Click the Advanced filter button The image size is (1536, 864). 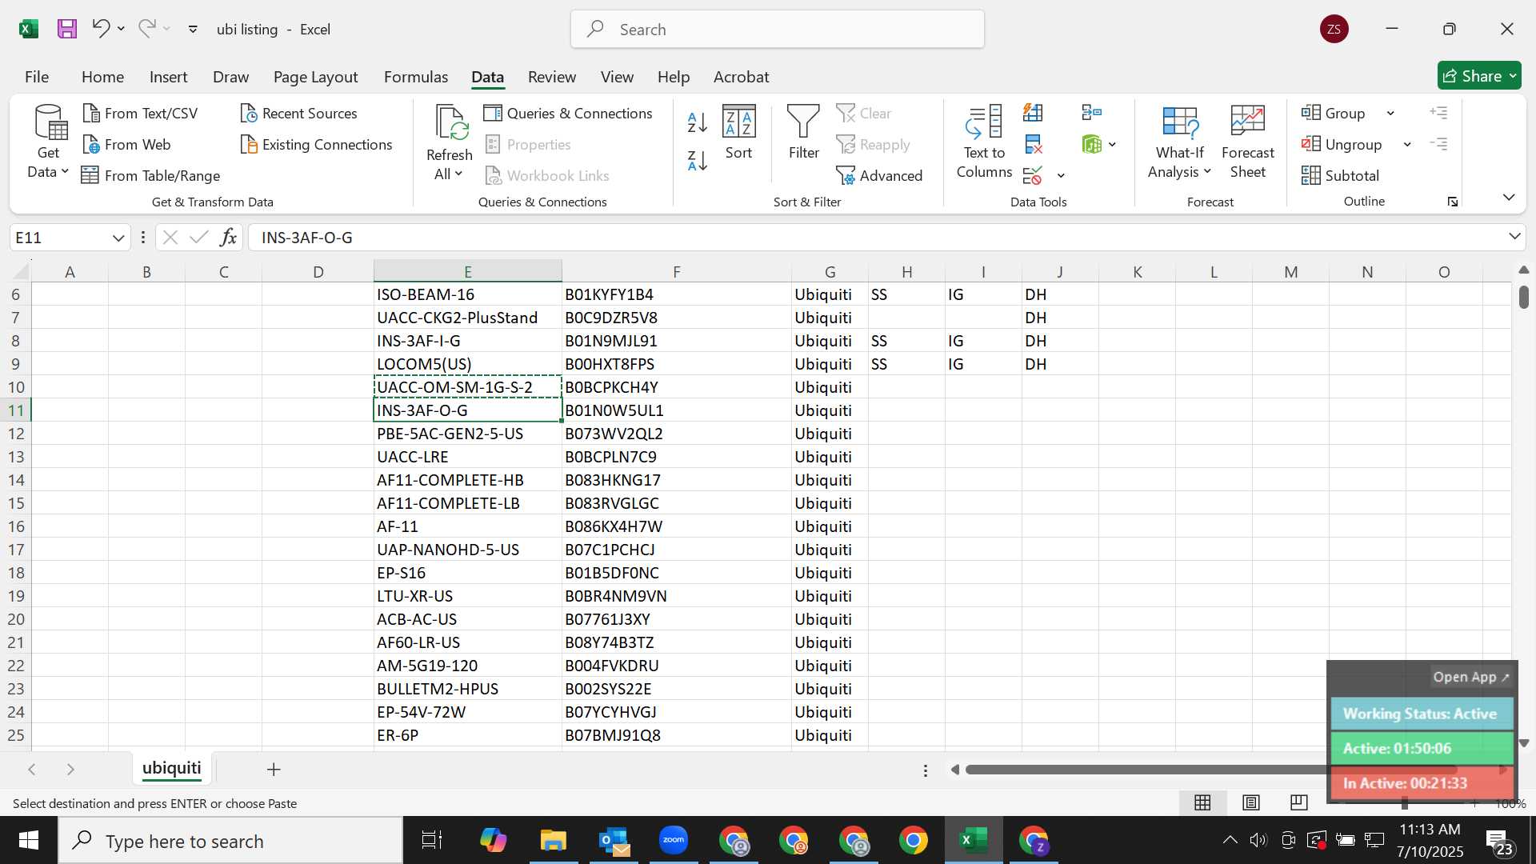pos(878,176)
